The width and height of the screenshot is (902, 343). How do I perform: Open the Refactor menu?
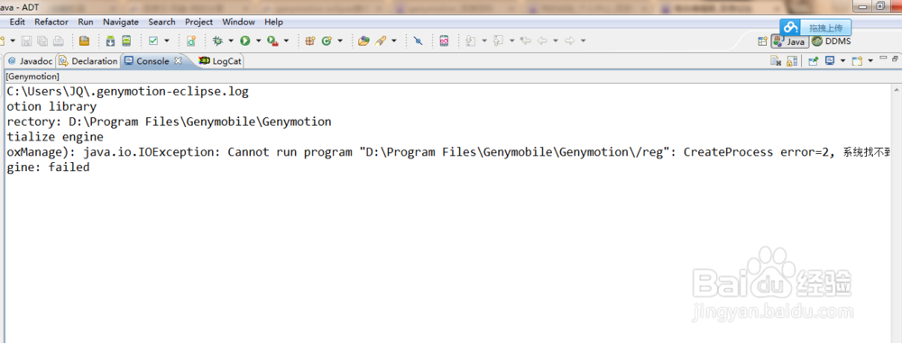[51, 22]
